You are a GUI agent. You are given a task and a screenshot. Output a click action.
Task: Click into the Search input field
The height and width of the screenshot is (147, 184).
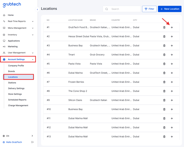click(122, 9)
